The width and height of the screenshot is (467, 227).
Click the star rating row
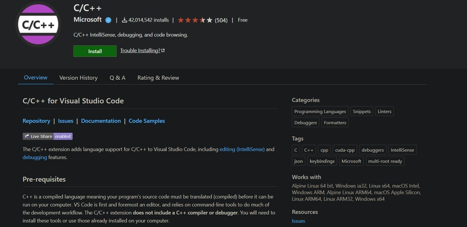pyautogui.click(x=195, y=20)
